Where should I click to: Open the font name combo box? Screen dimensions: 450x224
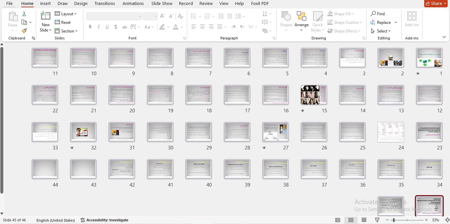pyautogui.click(x=114, y=16)
